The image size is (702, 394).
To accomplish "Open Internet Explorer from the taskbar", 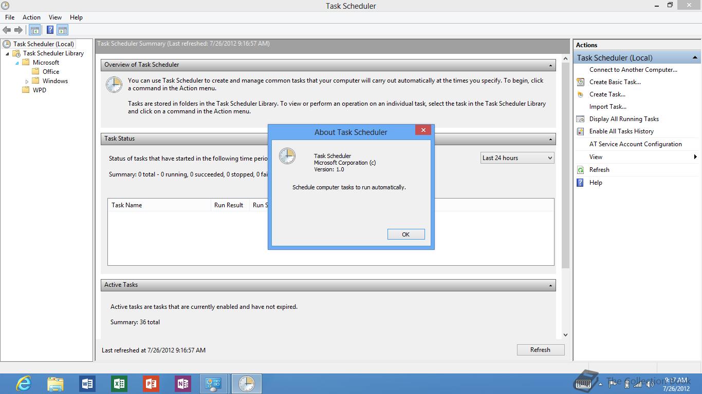I will pyautogui.click(x=24, y=384).
